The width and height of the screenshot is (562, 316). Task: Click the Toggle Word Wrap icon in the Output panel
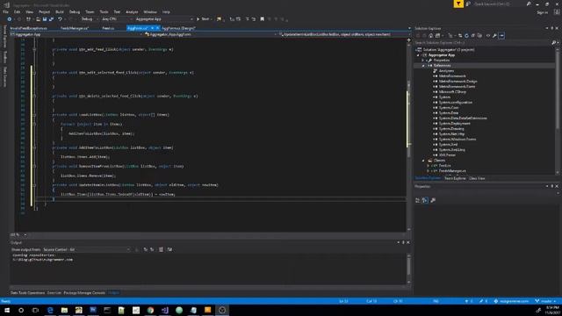[169, 249]
